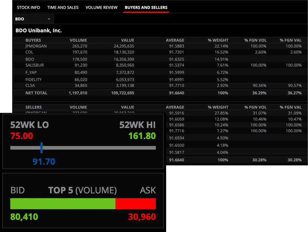The image size is (308, 232).
Task: Sort sellers table by % WEIGHT header
Action: tap(218, 107)
